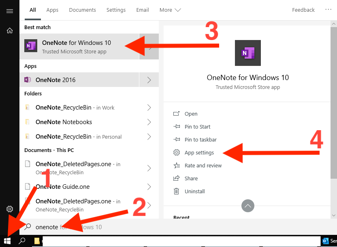Click the OneNote 2016 app icon
This screenshot has width=337, height=247.
[x=28, y=80]
